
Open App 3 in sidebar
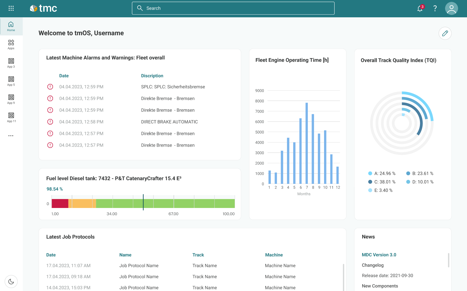(11, 63)
